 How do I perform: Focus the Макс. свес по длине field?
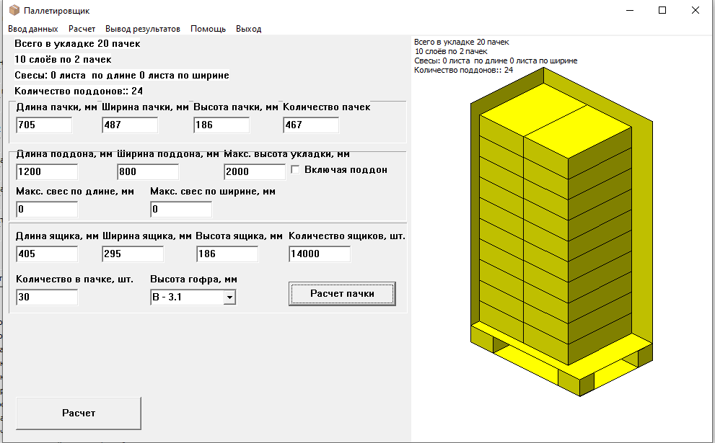coord(47,210)
